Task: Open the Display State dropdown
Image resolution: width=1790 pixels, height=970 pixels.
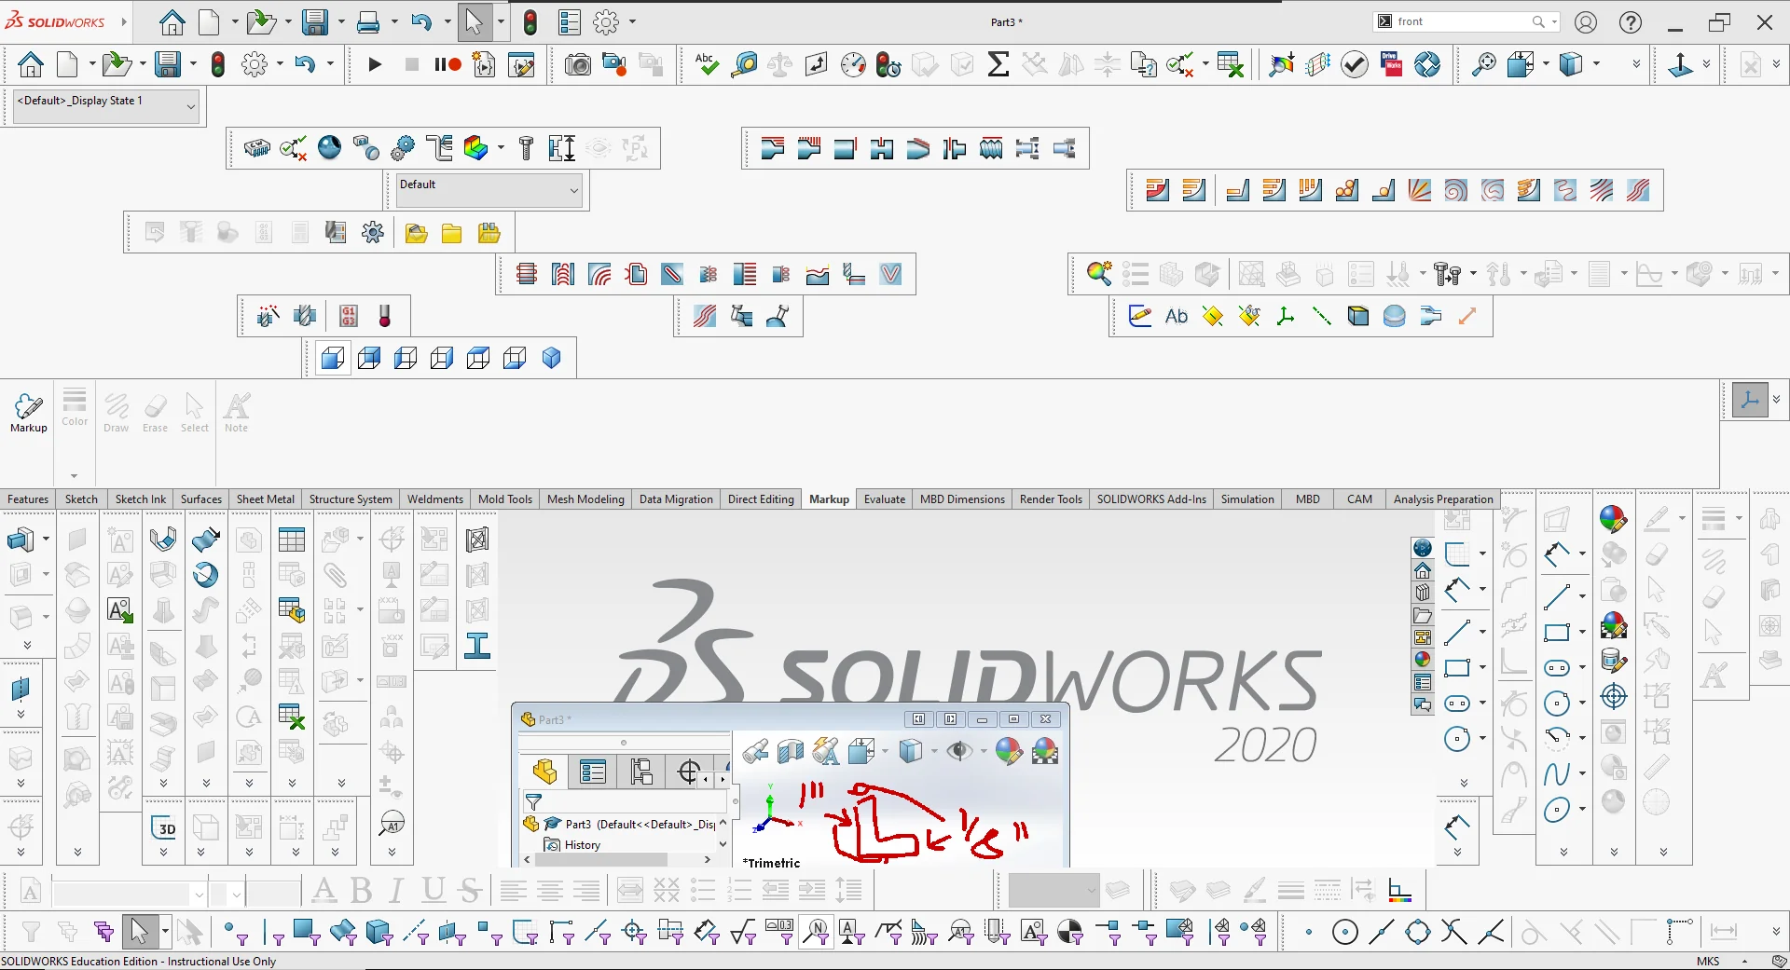Action: click(105, 106)
